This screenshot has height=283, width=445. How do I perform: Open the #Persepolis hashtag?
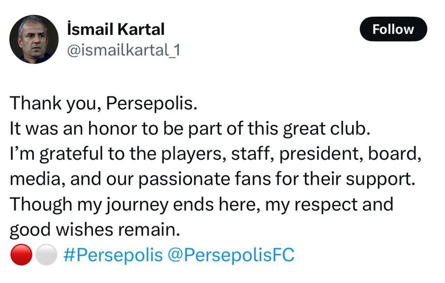[113, 254]
